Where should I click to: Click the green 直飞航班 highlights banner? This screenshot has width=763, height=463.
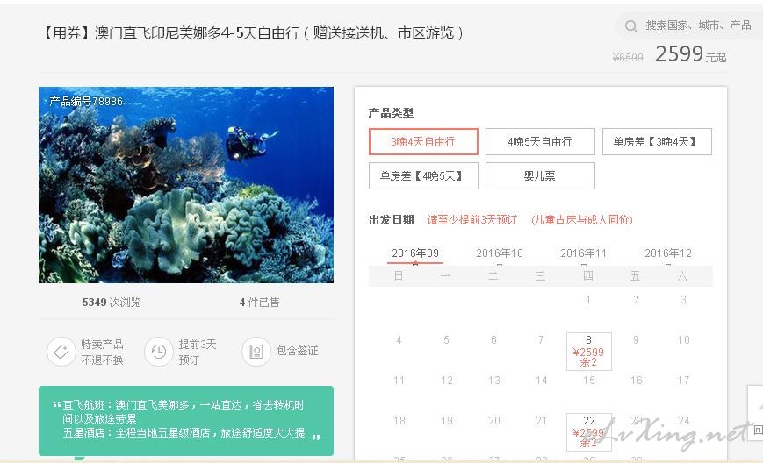[x=186, y=421]
